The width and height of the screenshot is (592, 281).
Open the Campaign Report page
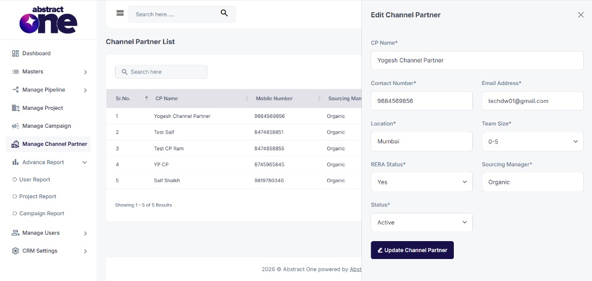pyautogui.click(x=42, y=213)
